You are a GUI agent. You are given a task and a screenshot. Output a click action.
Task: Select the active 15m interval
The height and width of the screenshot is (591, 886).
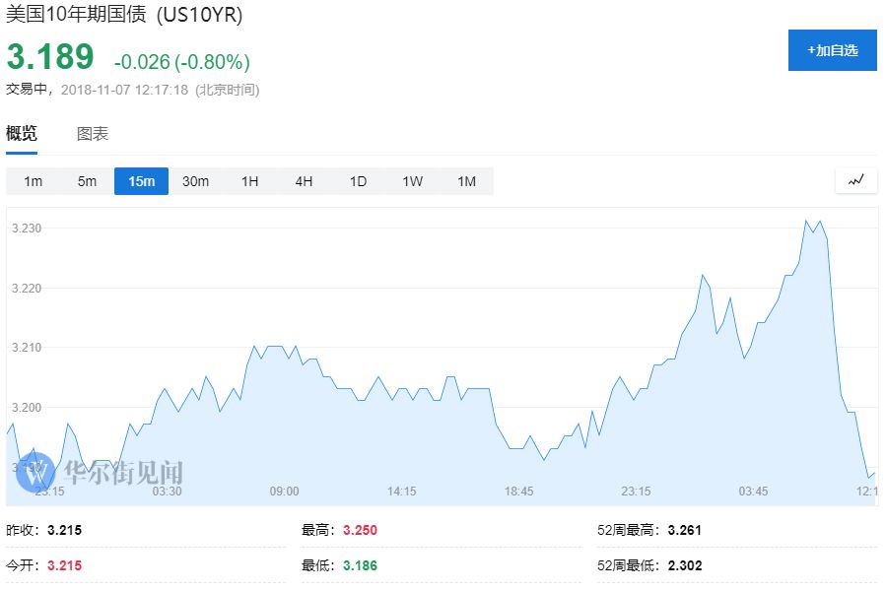141,181
